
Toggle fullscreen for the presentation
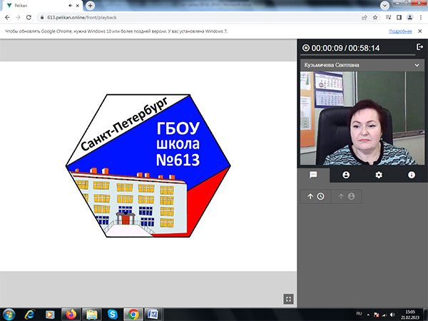(x=288, y=299)
